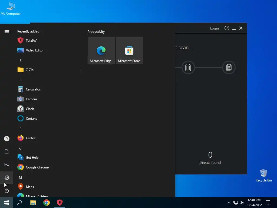The width and height of the screenshot is (277, 208).
Task: Show hidden system tray icons
Action: (229, 203)
